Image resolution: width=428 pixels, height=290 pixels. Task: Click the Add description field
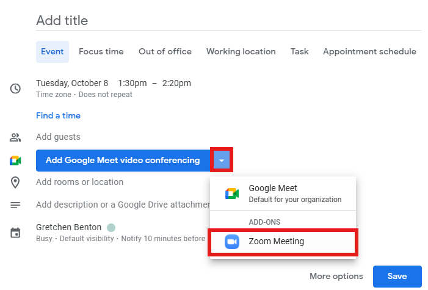click(123, 205)
